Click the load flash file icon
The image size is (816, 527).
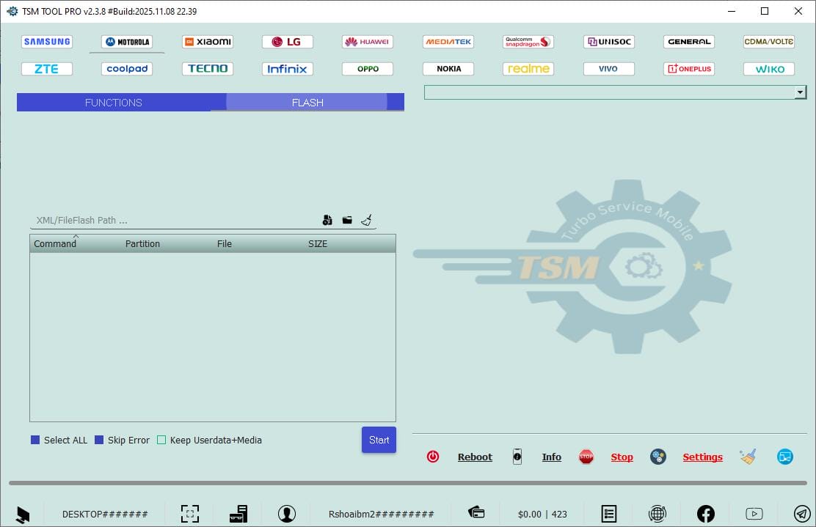[327, 219]
